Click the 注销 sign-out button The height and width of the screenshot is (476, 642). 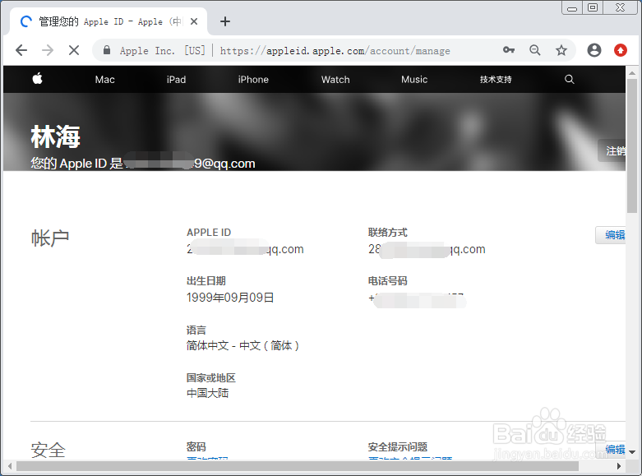(x=612, y=150)
